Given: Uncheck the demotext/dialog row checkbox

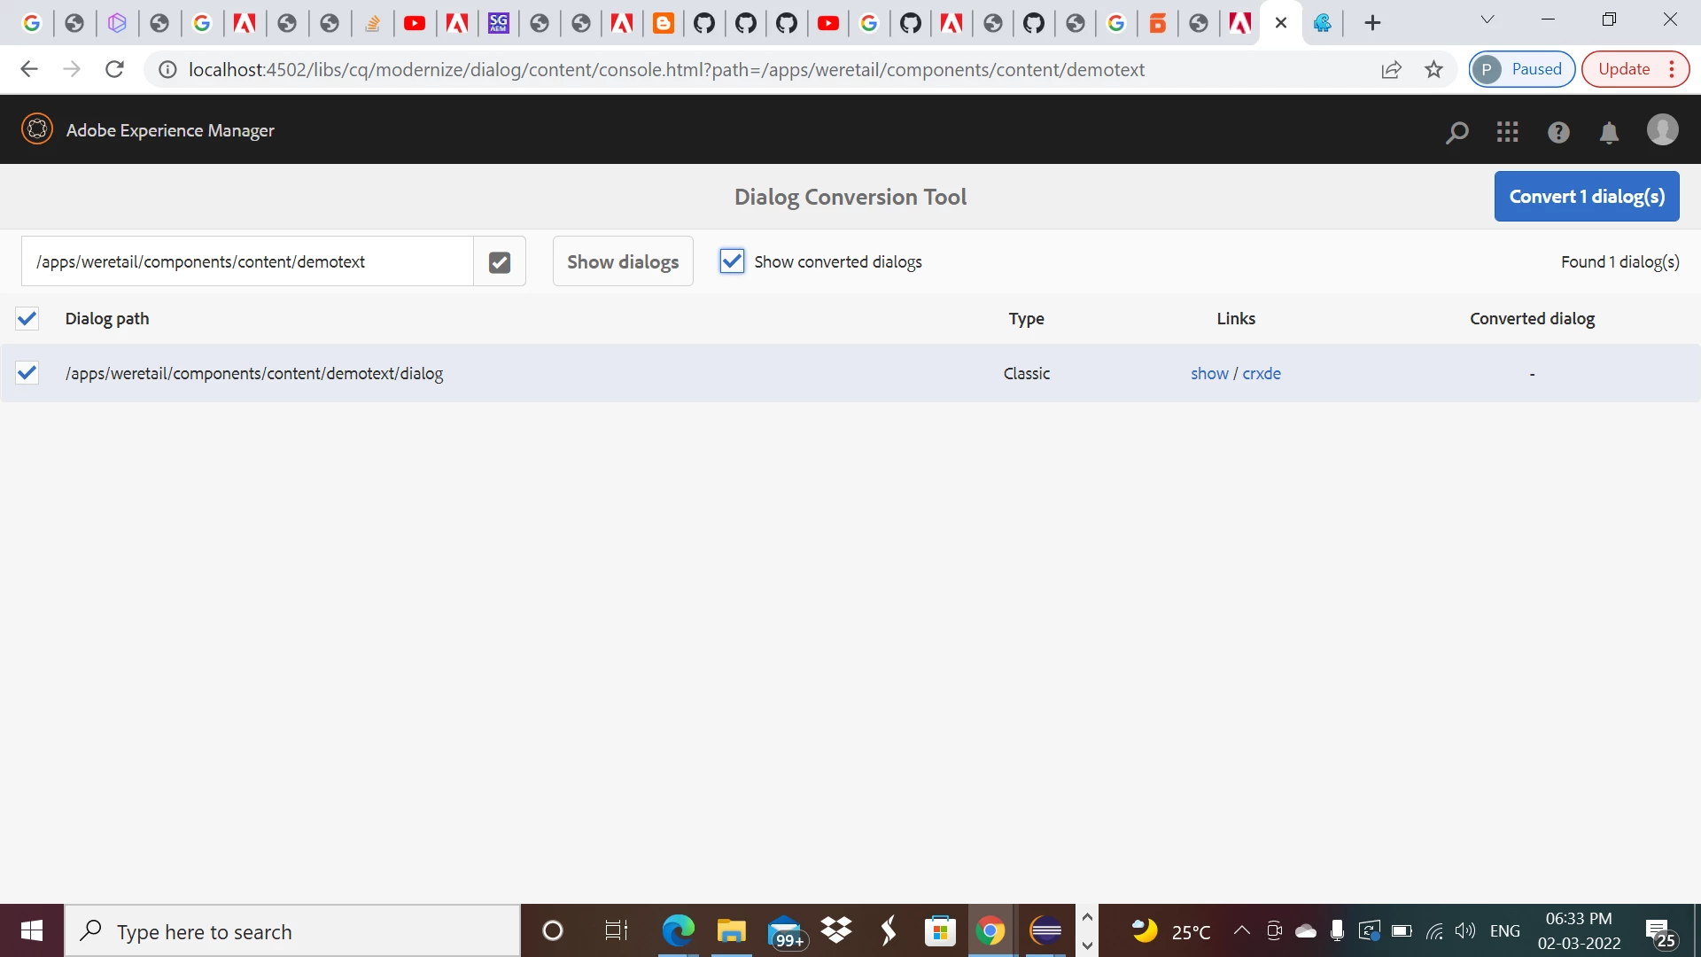Looking at the screenshot, I should point(27,373).
